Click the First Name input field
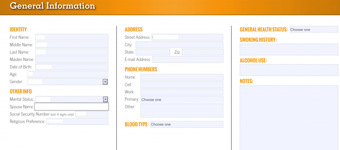The height and width of the screenshot is (150, 340). pos(72,37)
